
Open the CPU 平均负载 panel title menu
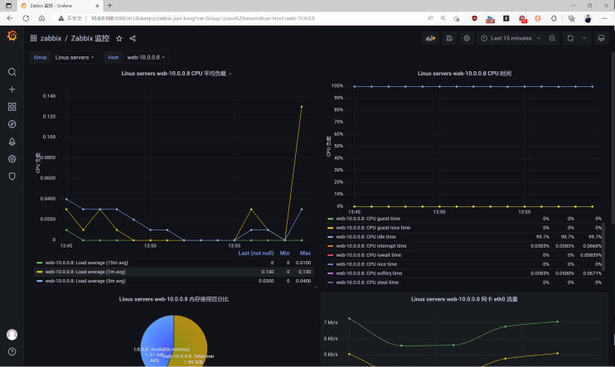click(x=174, y=74)
